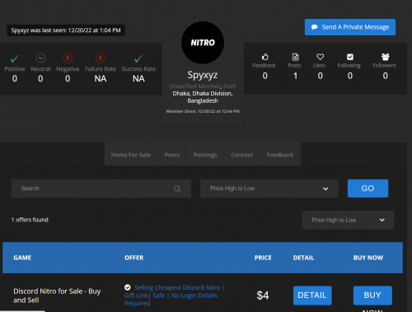Open the Items For Sale tab
The width and height of the screenshot is (412, 312).
tap(131, 155)
